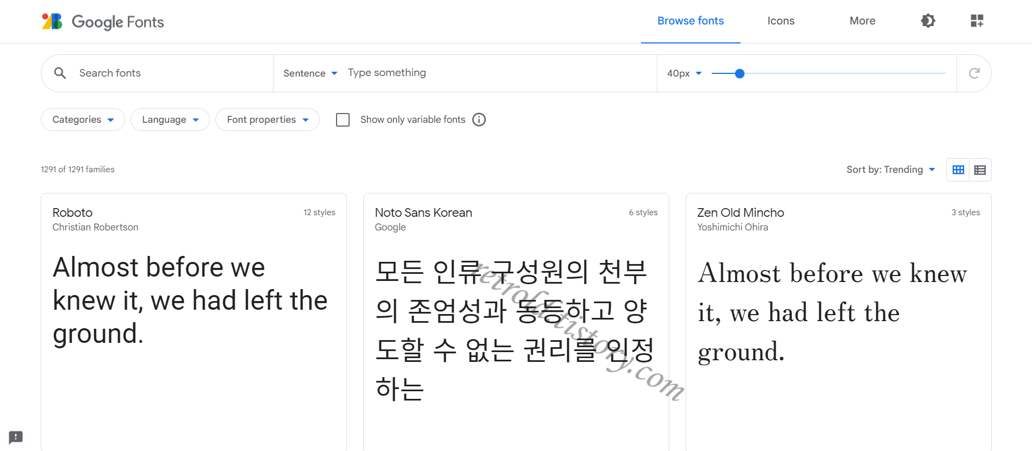Screen dimensions: 1032x451
Task: Click the Google Fonts wordmark
Action: (117, 22)
